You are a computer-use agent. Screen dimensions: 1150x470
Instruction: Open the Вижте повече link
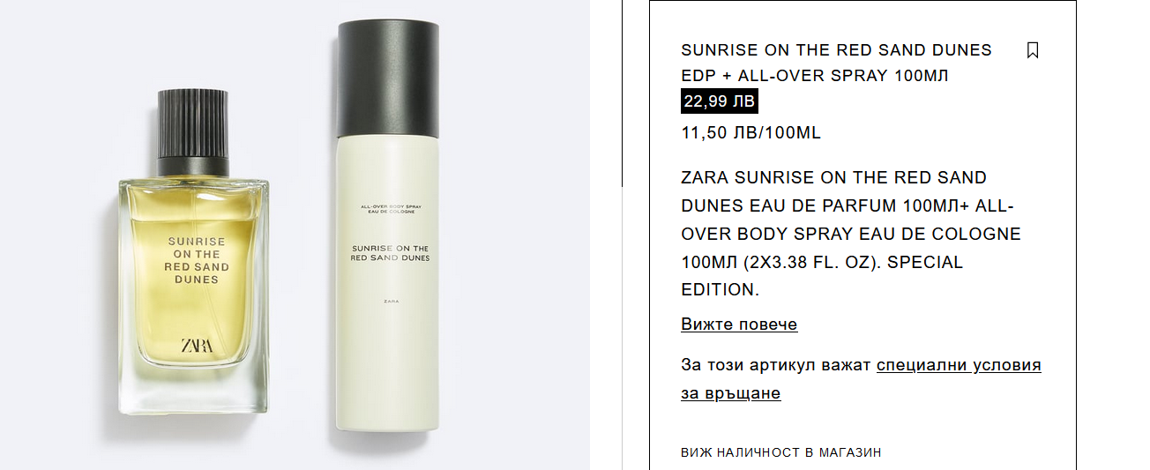[x=739, y=325]
